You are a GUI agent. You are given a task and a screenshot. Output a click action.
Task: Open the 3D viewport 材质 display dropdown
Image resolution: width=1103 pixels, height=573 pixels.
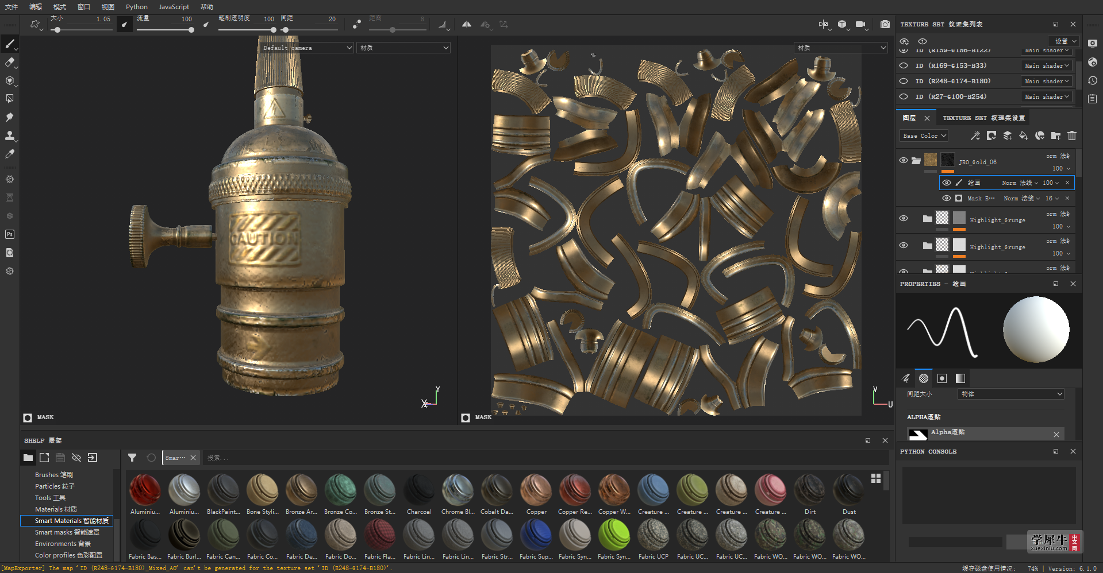[x=403, y=48]
